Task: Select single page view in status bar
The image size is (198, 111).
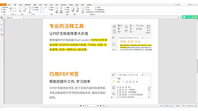Action: (164, 106)
